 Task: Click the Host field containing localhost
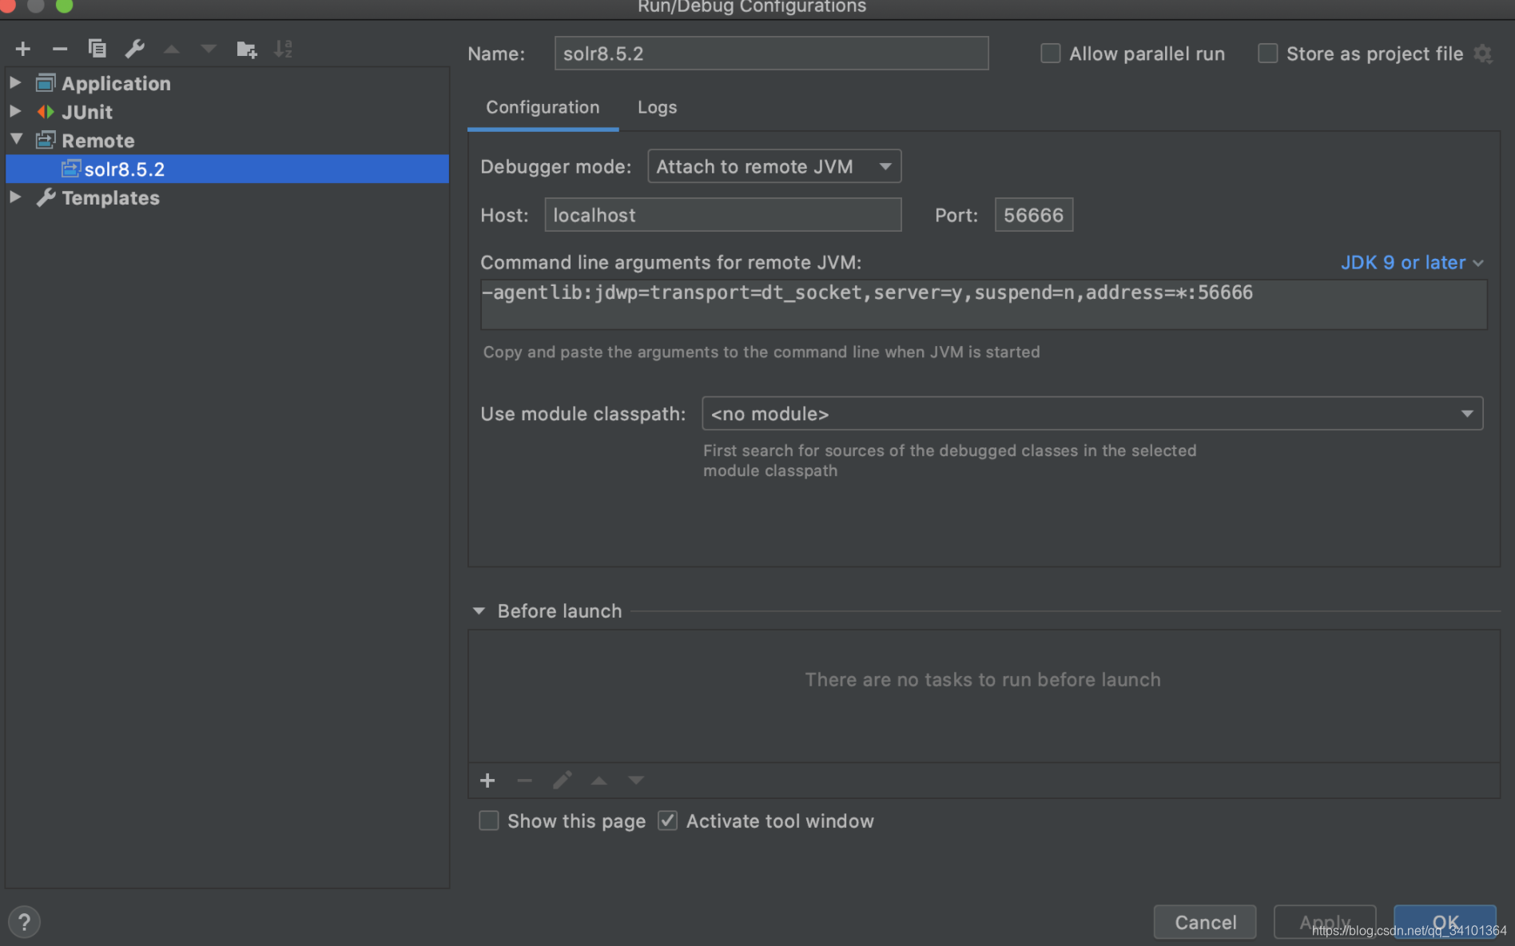pos(723,215)
